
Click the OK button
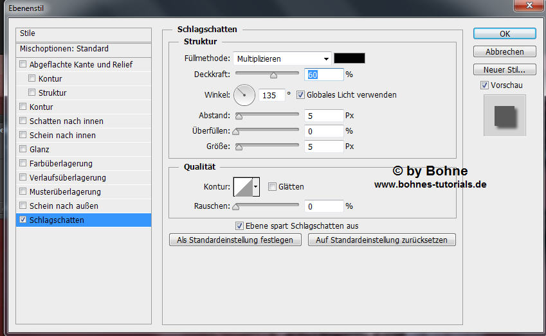504,33
